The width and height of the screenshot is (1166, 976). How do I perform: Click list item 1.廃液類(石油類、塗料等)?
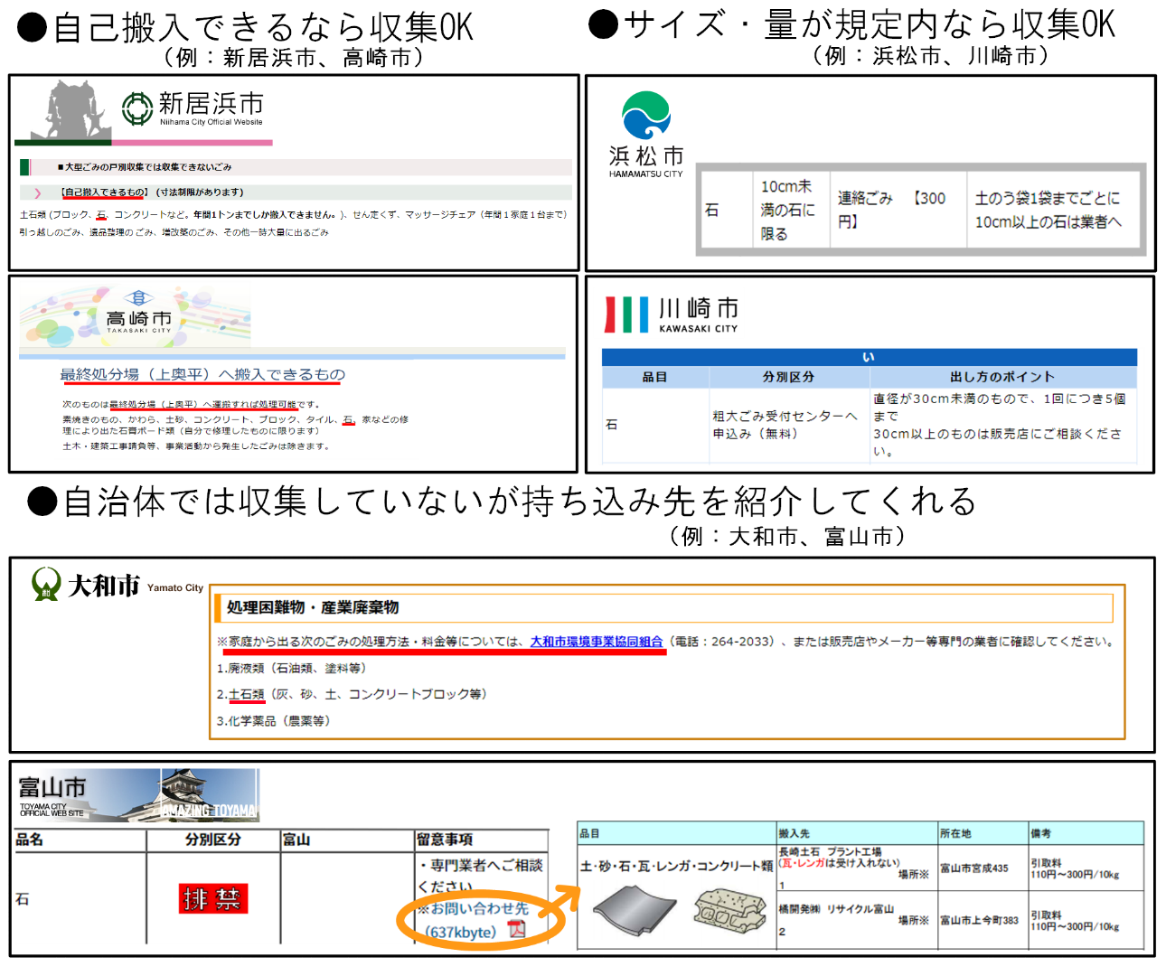click(x=292, y=668)
